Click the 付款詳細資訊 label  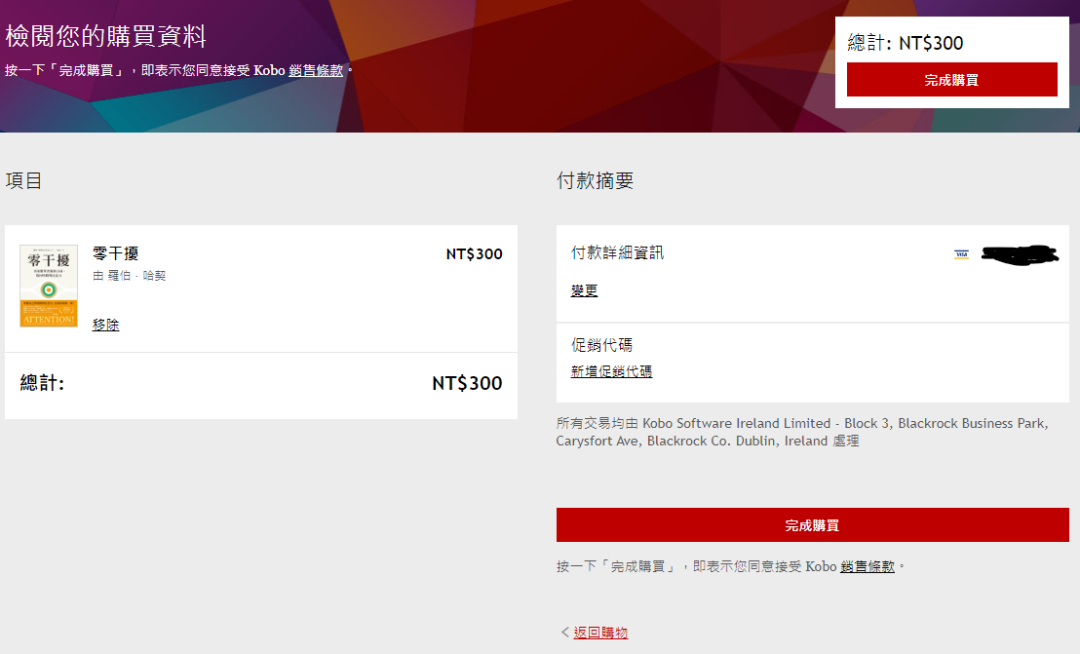click(617, 252)
